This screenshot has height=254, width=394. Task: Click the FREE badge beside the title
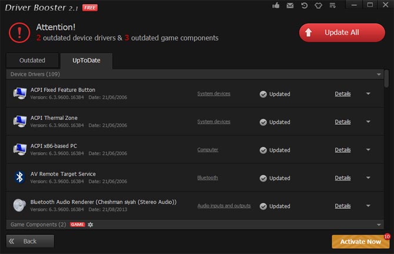coord(90,8)
